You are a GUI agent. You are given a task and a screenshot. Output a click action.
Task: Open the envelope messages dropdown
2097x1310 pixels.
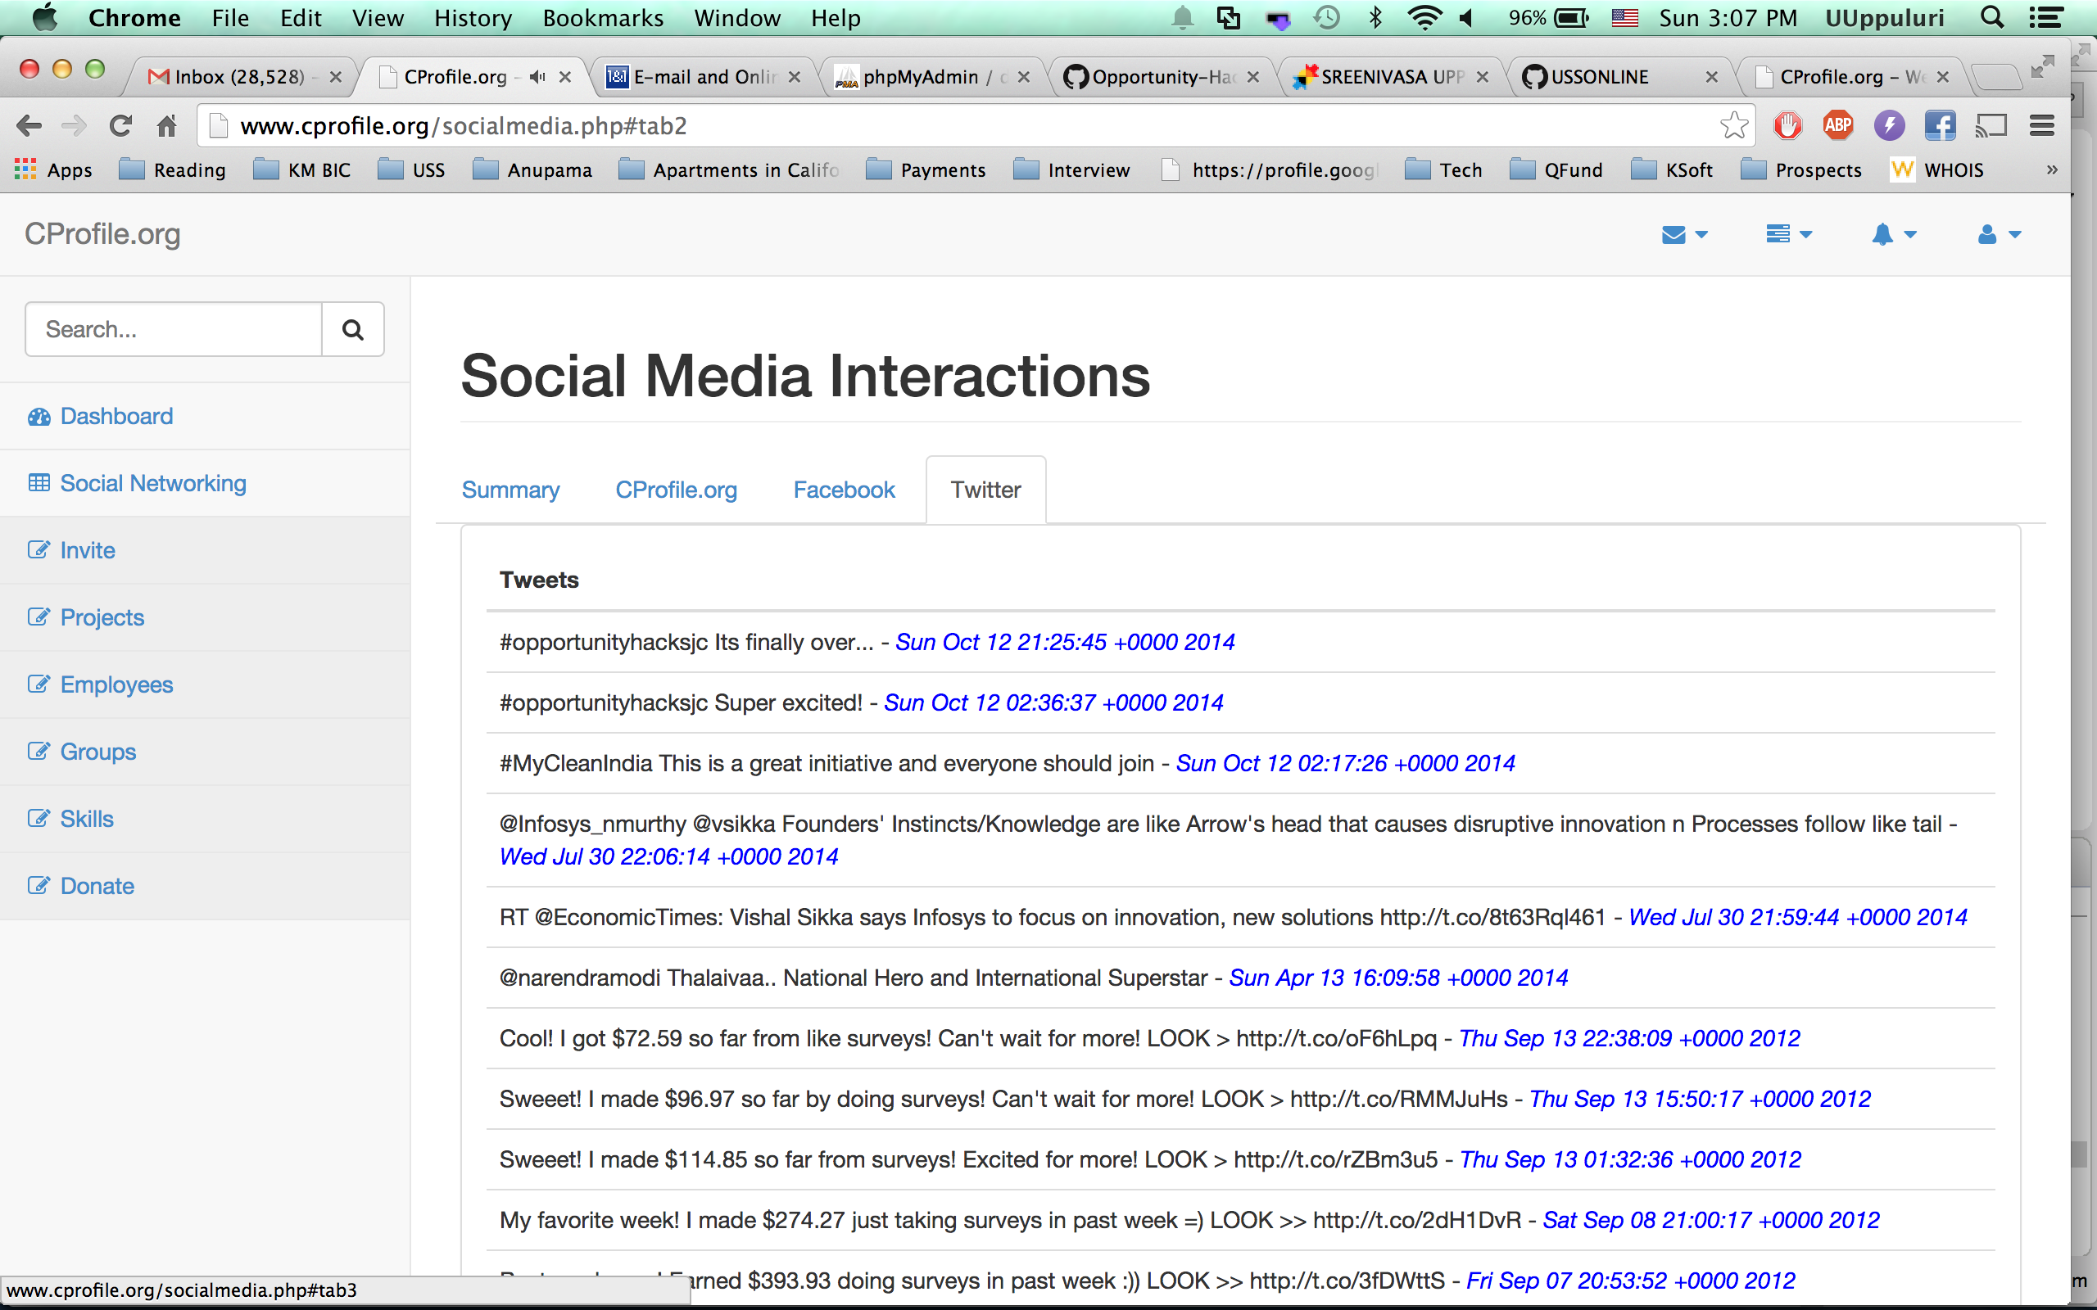point(1683,235)
